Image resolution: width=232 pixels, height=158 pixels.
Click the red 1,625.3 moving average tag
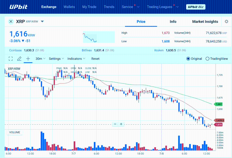click(x=220, y=120)
